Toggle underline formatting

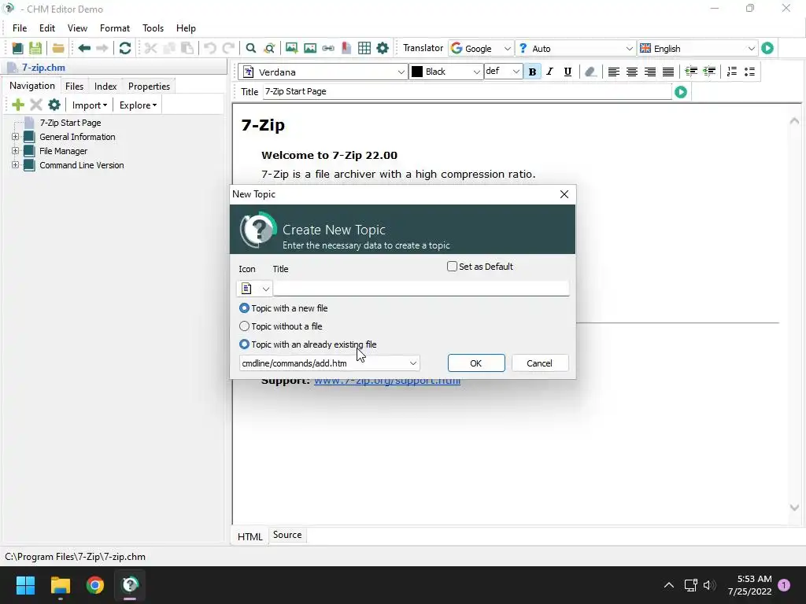click(x=568, y=72)
